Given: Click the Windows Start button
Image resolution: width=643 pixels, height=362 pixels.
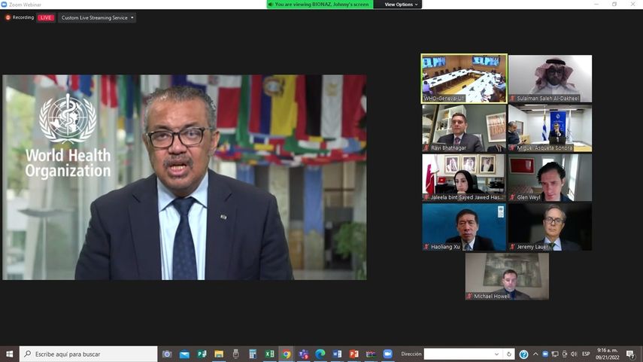Looking at the screenshot, I should pyautogui.click(x=10, y=354).
